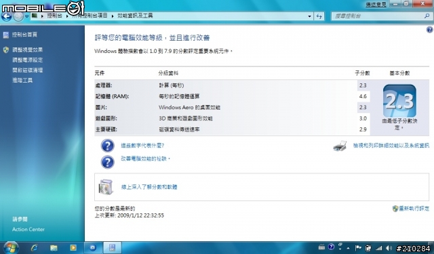
Task: Open network signal tray icon
Action: (x=378, y=248)
